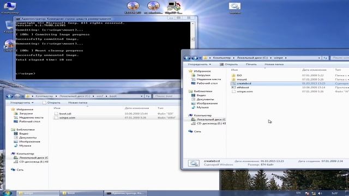The height and width of the screenshot is (196, 349).
Task: Select Рабочий стол in boot window sidebar
Action: [29, 121]
